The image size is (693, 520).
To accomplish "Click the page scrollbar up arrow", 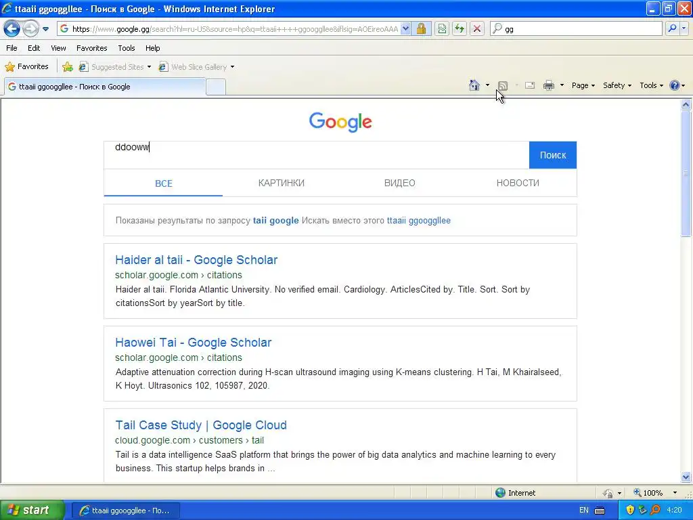I will click(x=686, y=104).
